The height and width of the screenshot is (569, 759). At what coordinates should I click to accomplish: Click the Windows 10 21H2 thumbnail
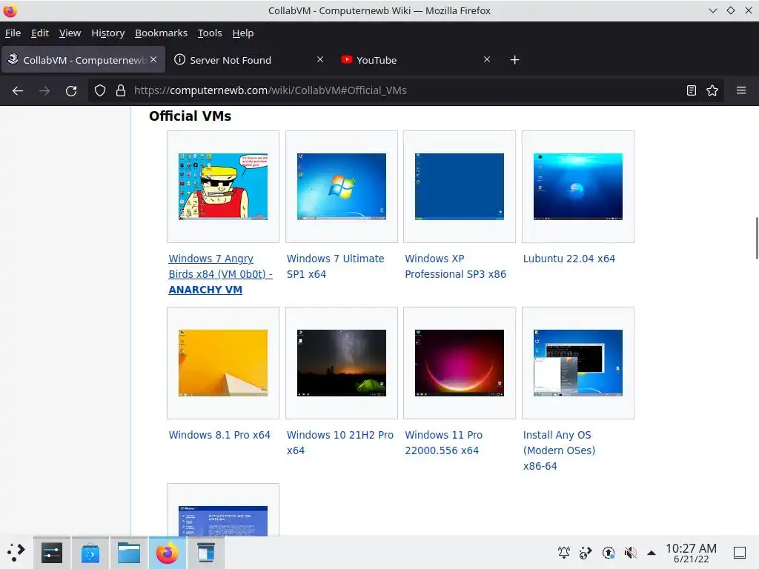coord(342,363)
